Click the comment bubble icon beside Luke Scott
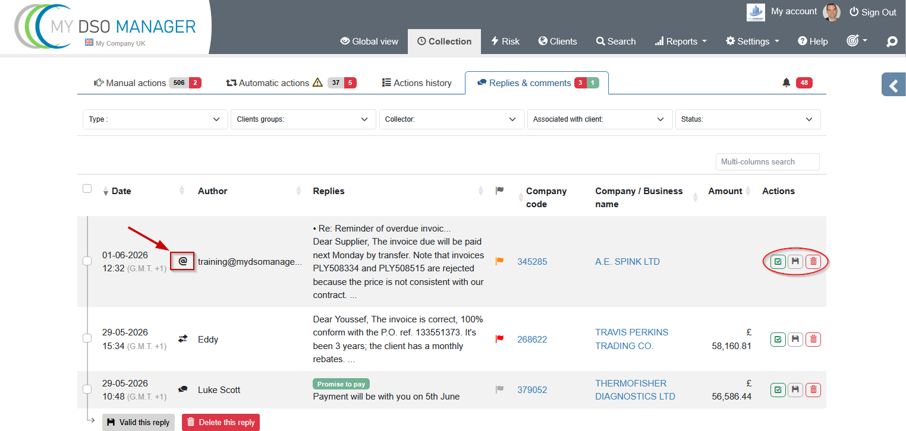This screenshot has height=431, width=906. point(183,389)
